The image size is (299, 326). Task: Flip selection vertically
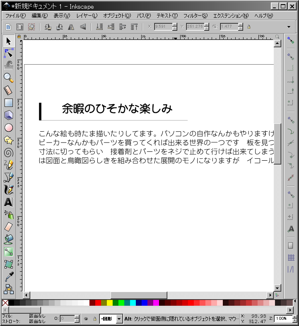[x=83, y=27]
